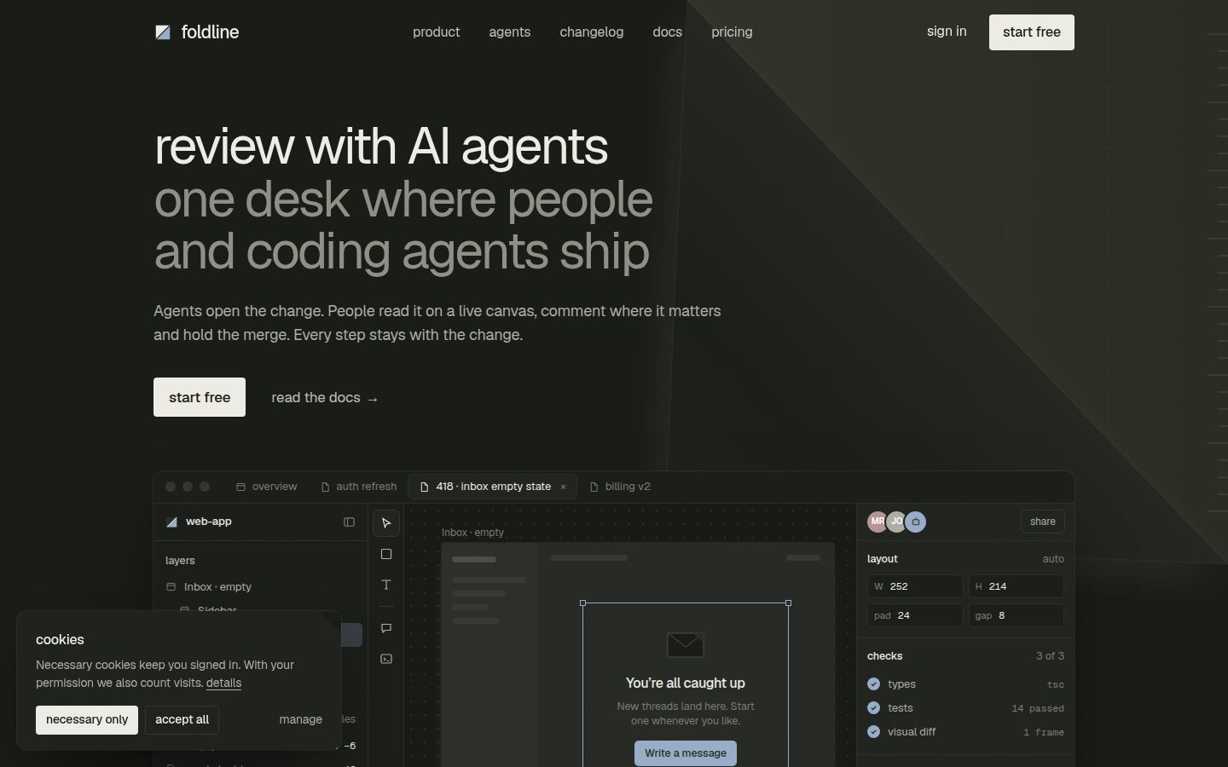
Task: Close the 418 · inbox empty state tab
Action: coord(563,487)
